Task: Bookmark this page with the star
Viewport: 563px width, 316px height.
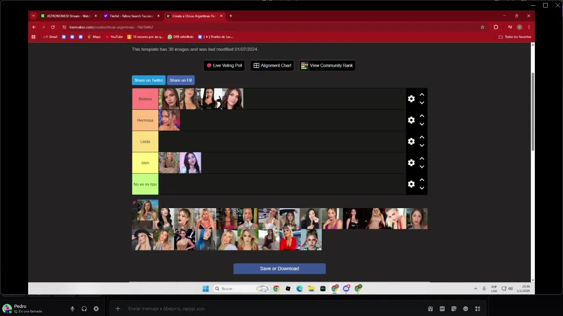Action: click(x=483, y=27)
